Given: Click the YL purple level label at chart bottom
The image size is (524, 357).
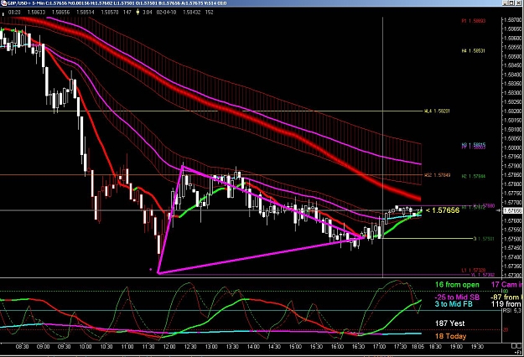Looking at the screenshot, I should pos(483,275).
